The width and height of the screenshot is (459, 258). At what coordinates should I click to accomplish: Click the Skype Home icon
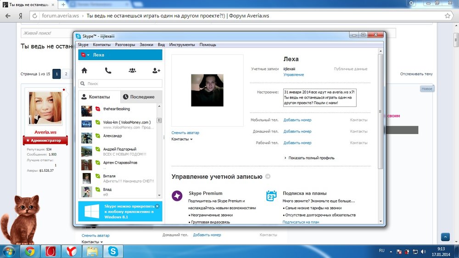pos(84,71)
